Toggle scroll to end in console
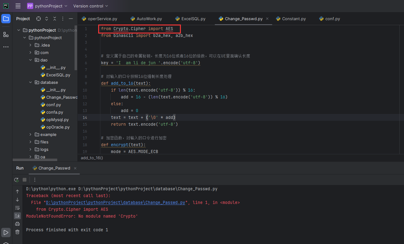Viewport: 404px width, 244px height. tap(17, 216)
